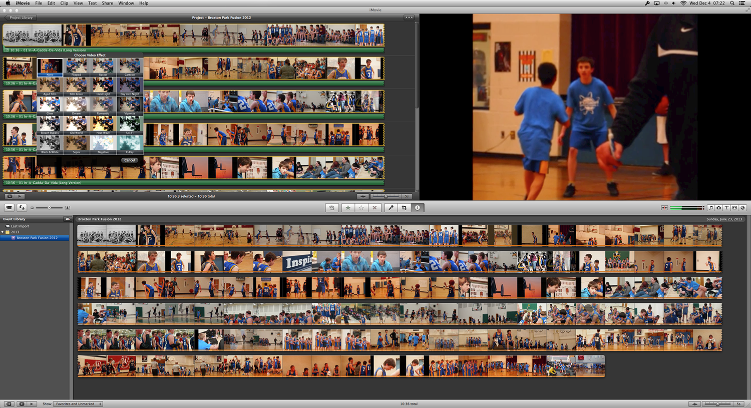Open the Share menu
Screen dimensions: 751x408
click(x=107, y=3)
